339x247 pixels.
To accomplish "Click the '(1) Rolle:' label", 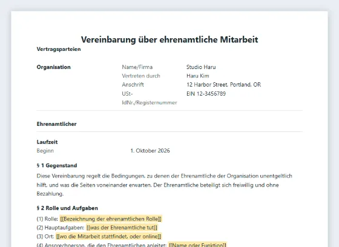I will [47, 219].
